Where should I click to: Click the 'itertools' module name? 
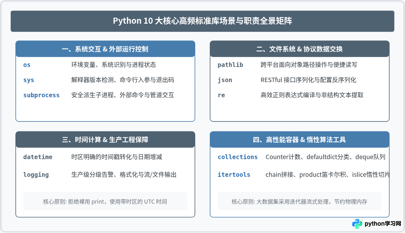coord(234,175)
